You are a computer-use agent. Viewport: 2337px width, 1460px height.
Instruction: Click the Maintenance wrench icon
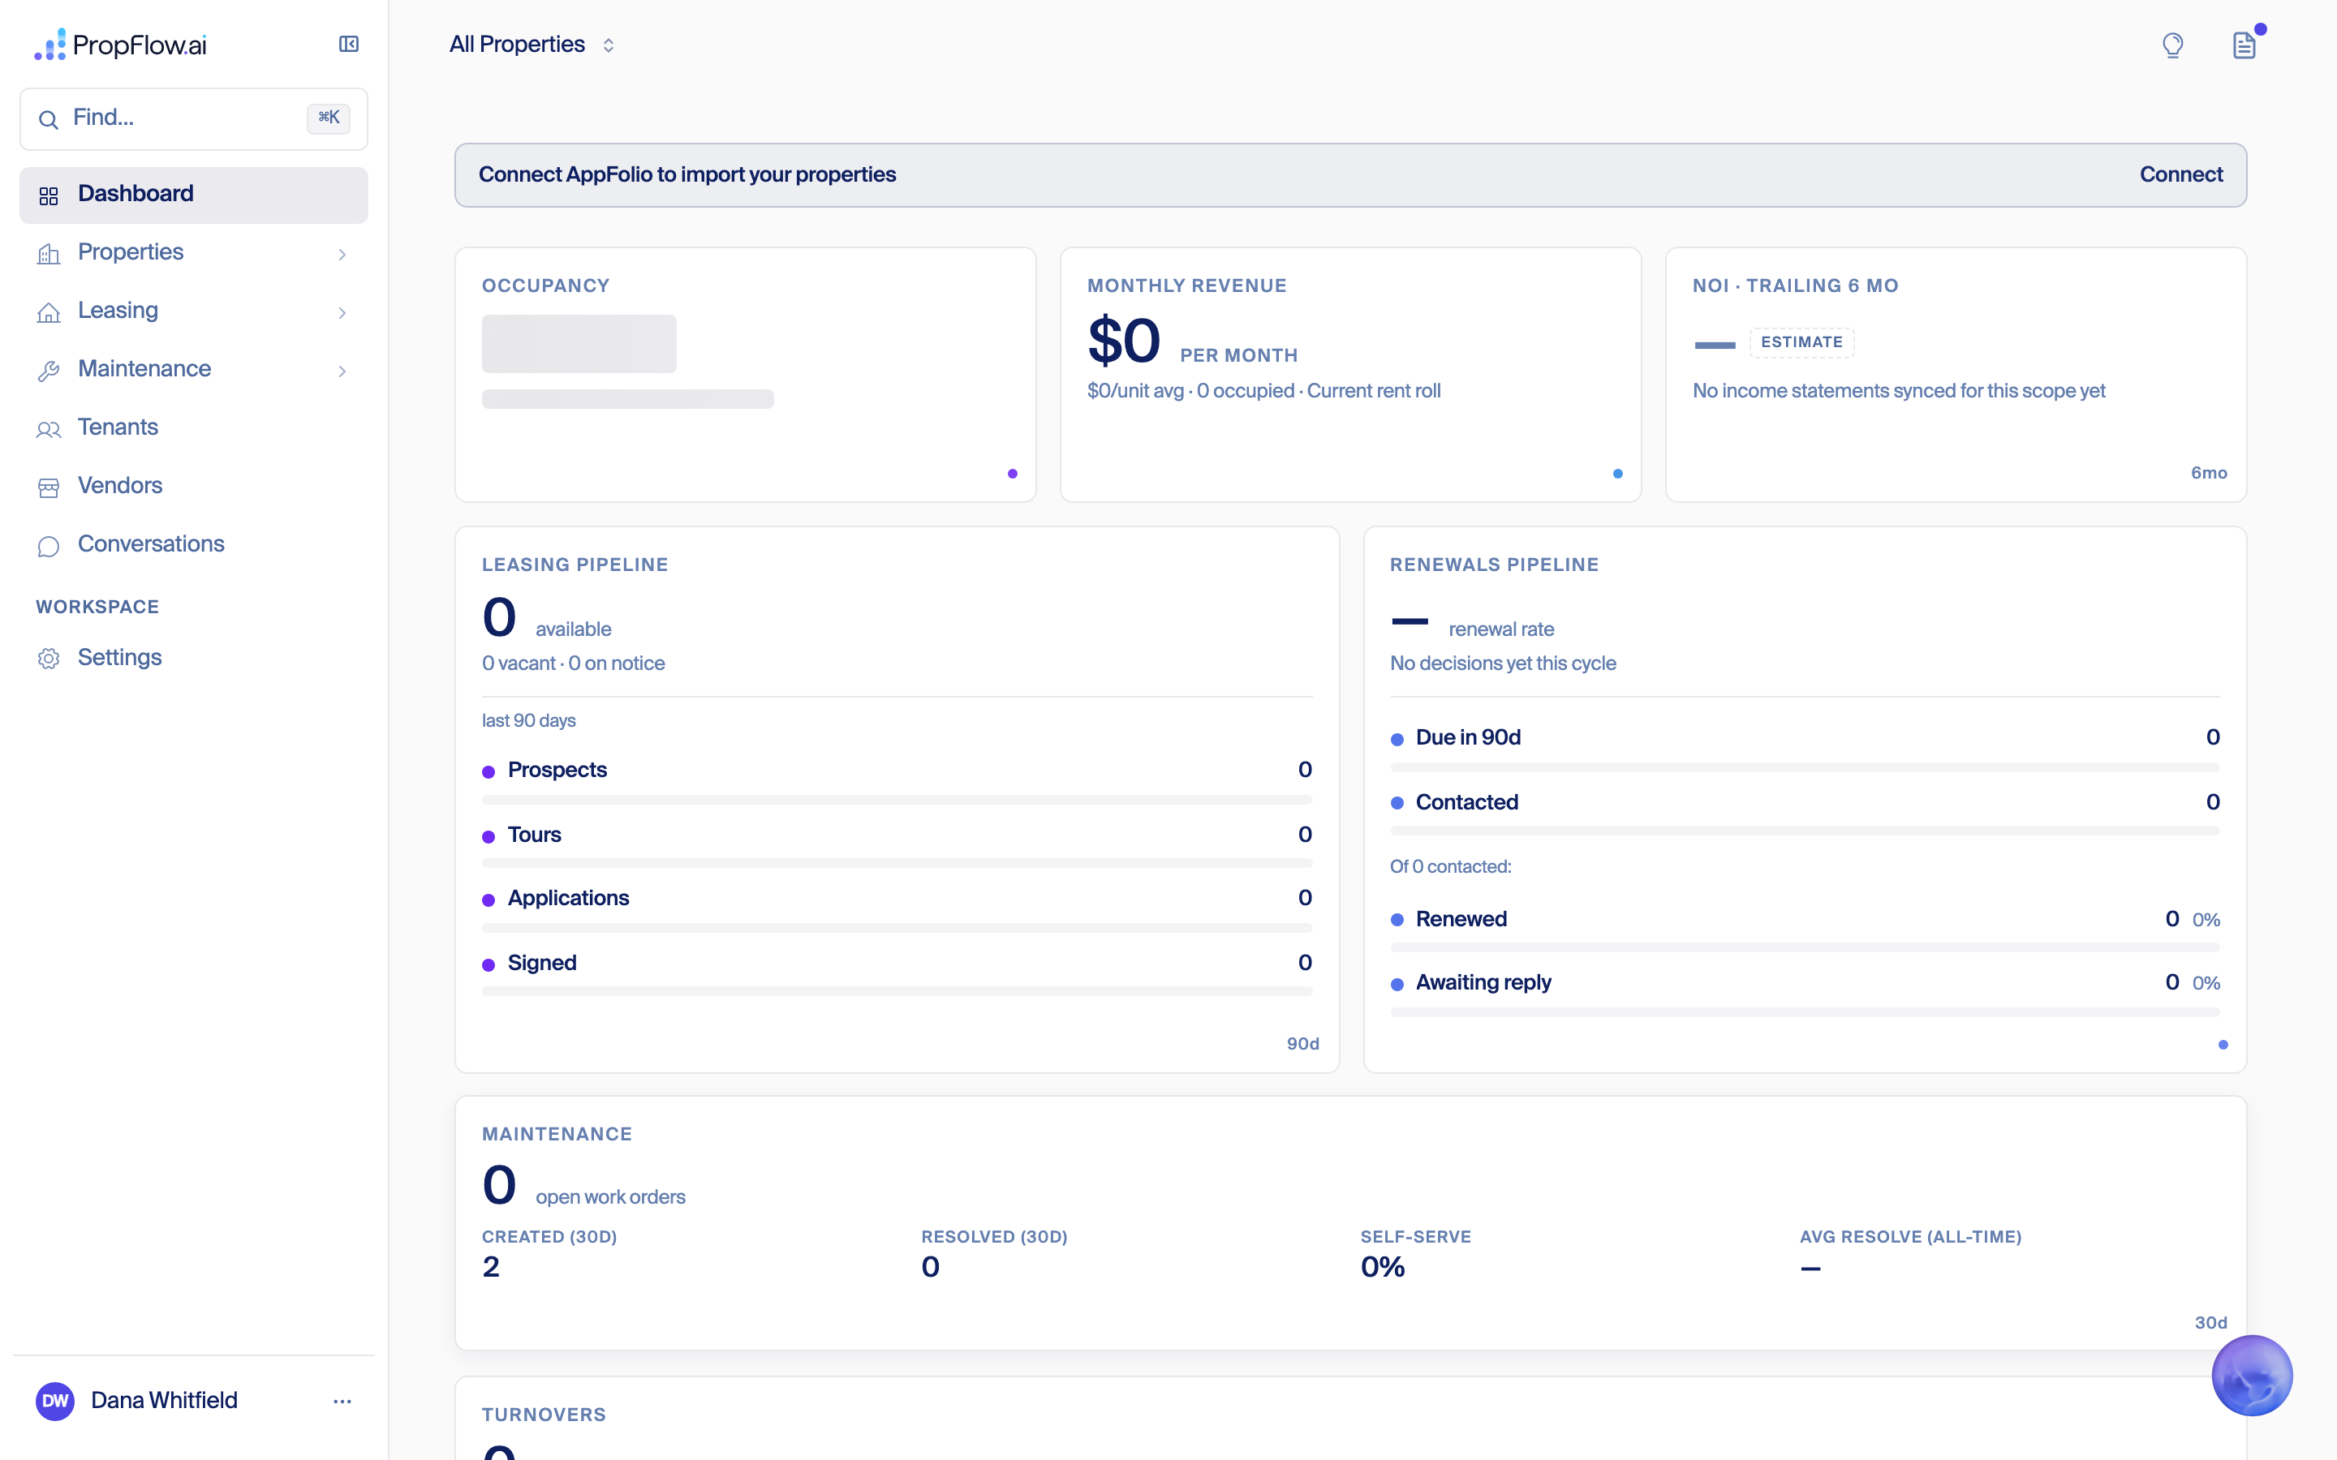click(x=49, y=371)
